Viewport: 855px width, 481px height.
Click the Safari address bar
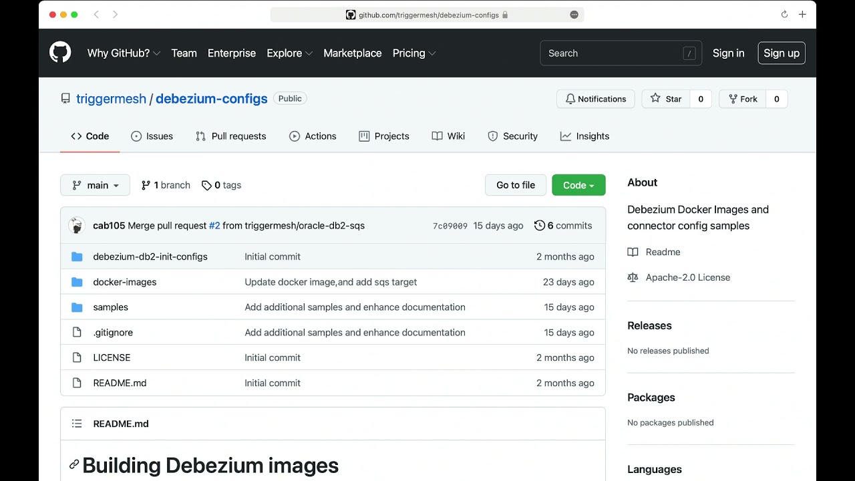tap(427, 15)
